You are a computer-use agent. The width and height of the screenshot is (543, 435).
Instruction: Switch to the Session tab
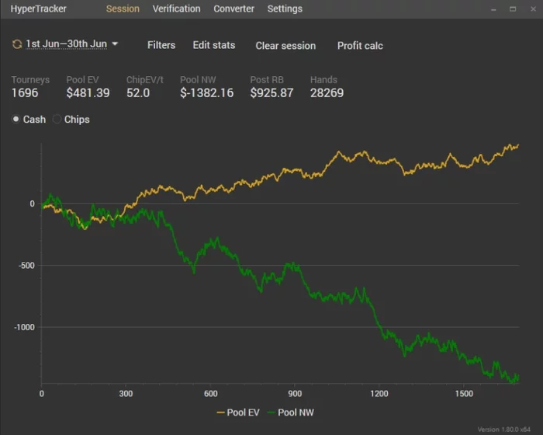coord(123,9)
